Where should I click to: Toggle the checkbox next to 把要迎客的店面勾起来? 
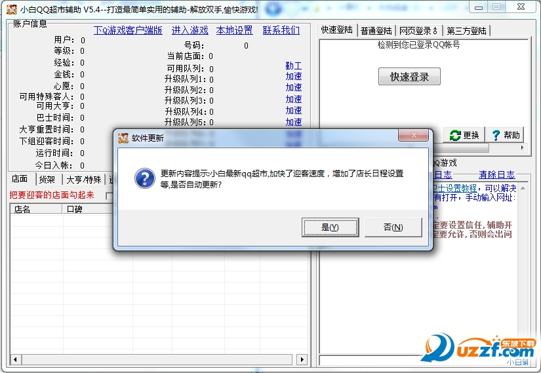pyautogui.click(x=110, y=196)
